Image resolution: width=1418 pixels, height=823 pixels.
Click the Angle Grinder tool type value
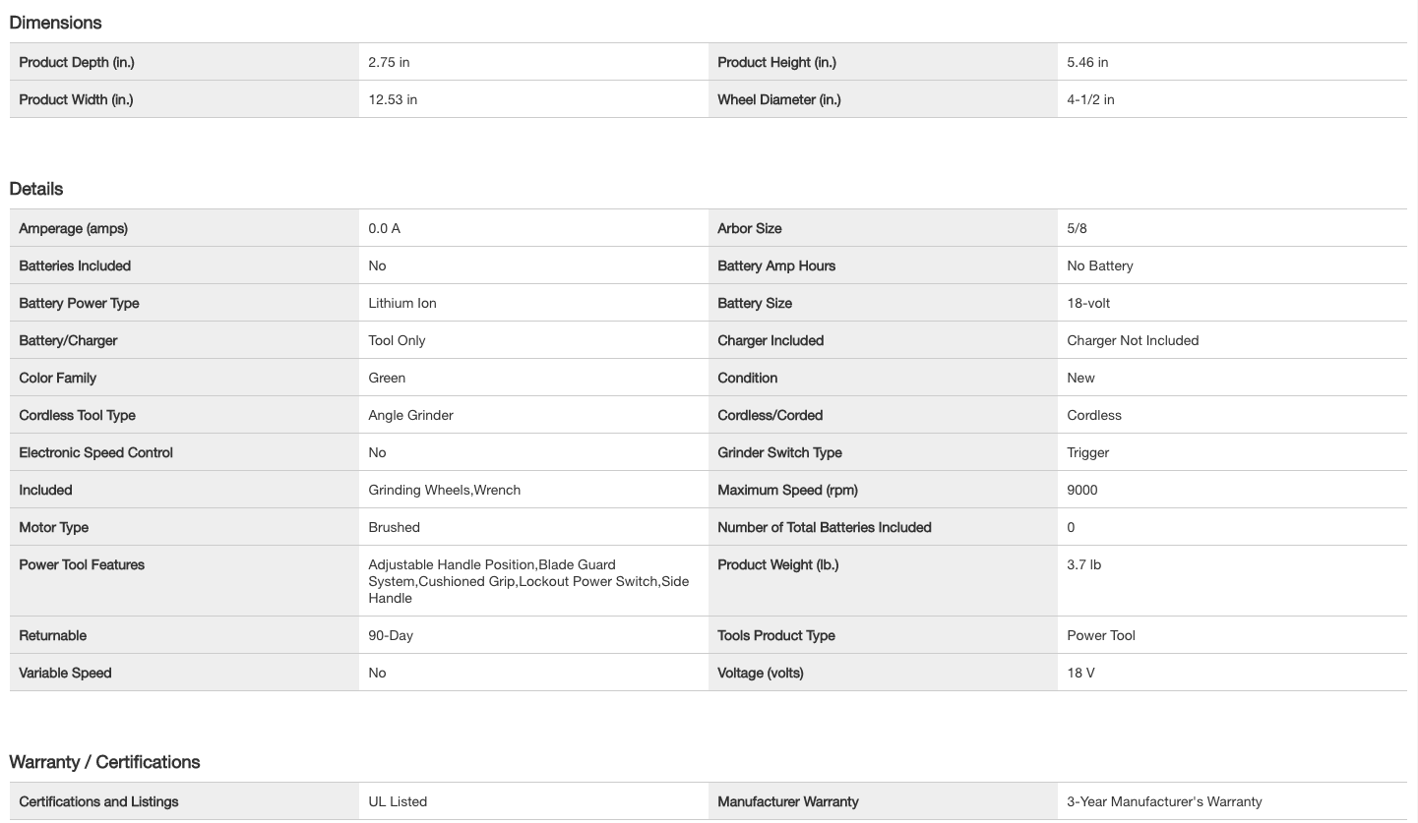(410, 415)
